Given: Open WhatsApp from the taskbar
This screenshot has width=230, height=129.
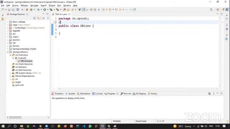Looking at the screenshot, I should [90, 126].
